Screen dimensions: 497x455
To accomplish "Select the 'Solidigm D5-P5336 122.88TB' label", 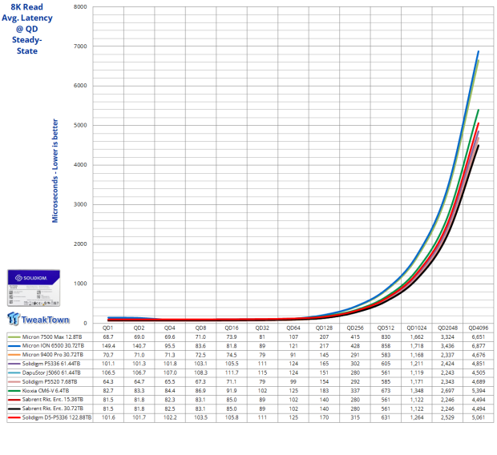I will click(57, 417).
